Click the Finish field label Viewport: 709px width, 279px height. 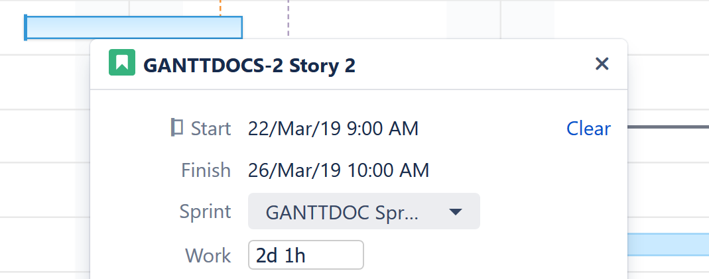(x=206, y=170)
